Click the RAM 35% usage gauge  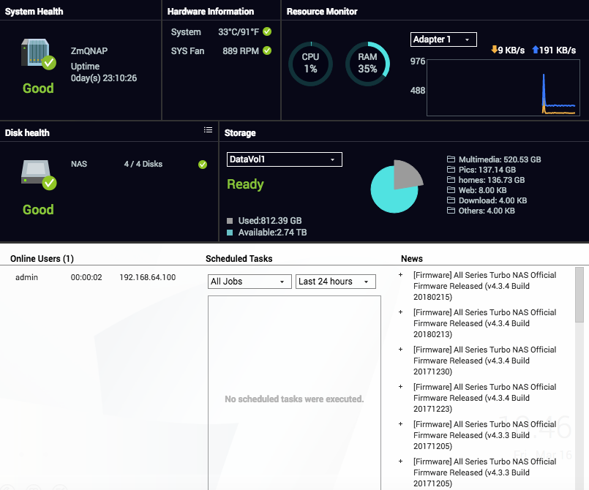point(367,64)
